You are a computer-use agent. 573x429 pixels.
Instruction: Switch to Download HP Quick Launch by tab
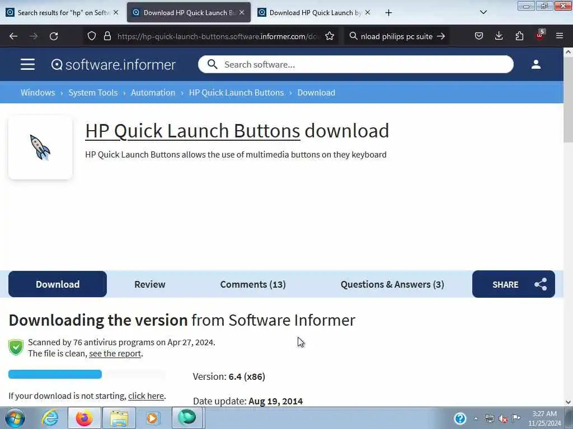click(x=314, y=12)
